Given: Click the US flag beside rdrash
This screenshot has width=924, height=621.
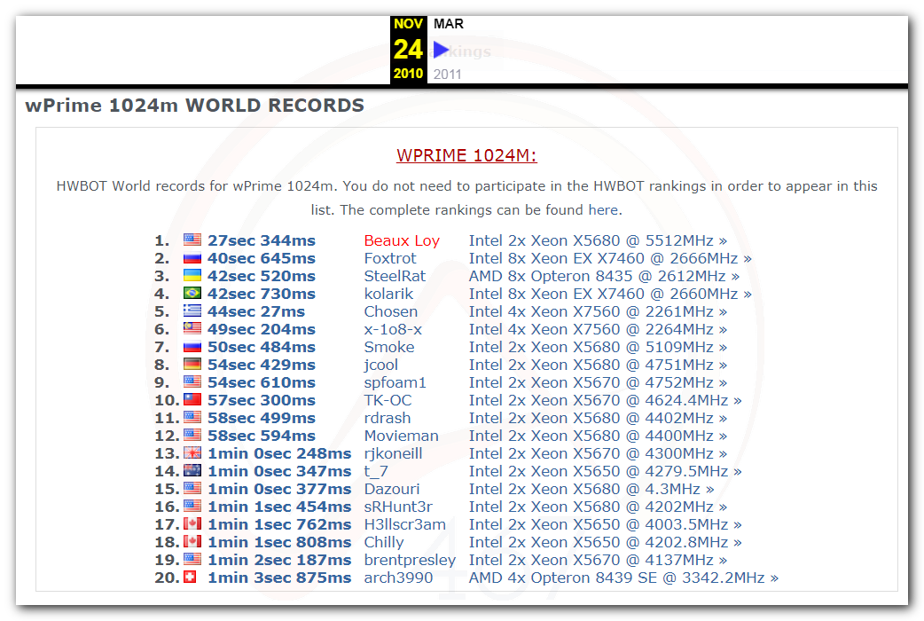Looking at the screenshot, I should coord(192,417).
